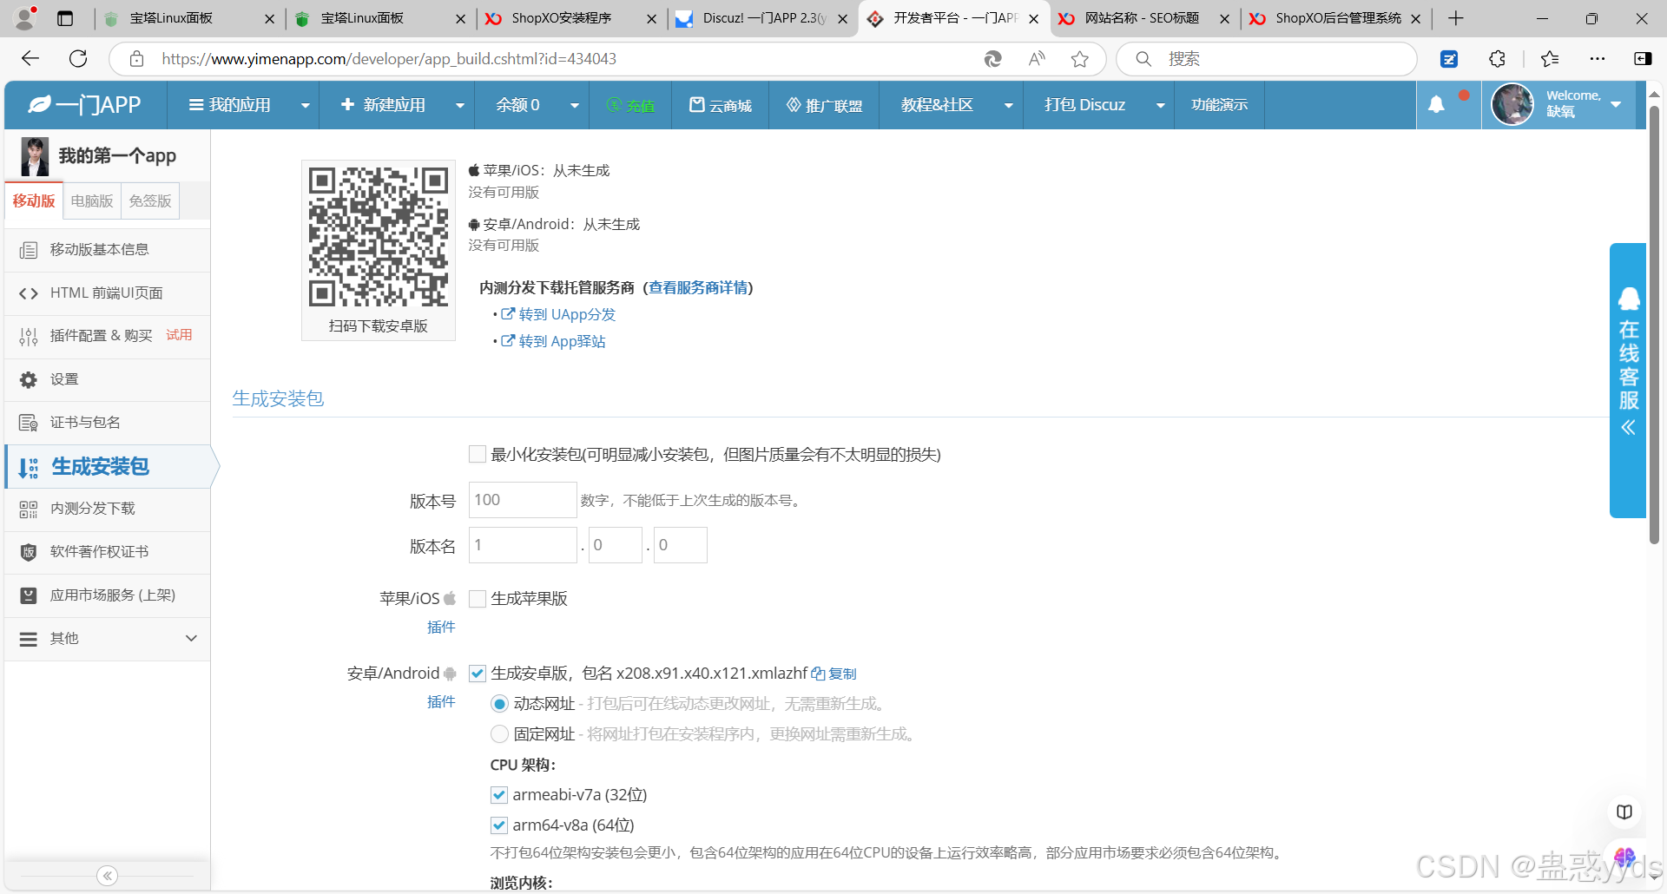Click 复制 package name link
Viewport: 1667px width, 894px height.
834,674
